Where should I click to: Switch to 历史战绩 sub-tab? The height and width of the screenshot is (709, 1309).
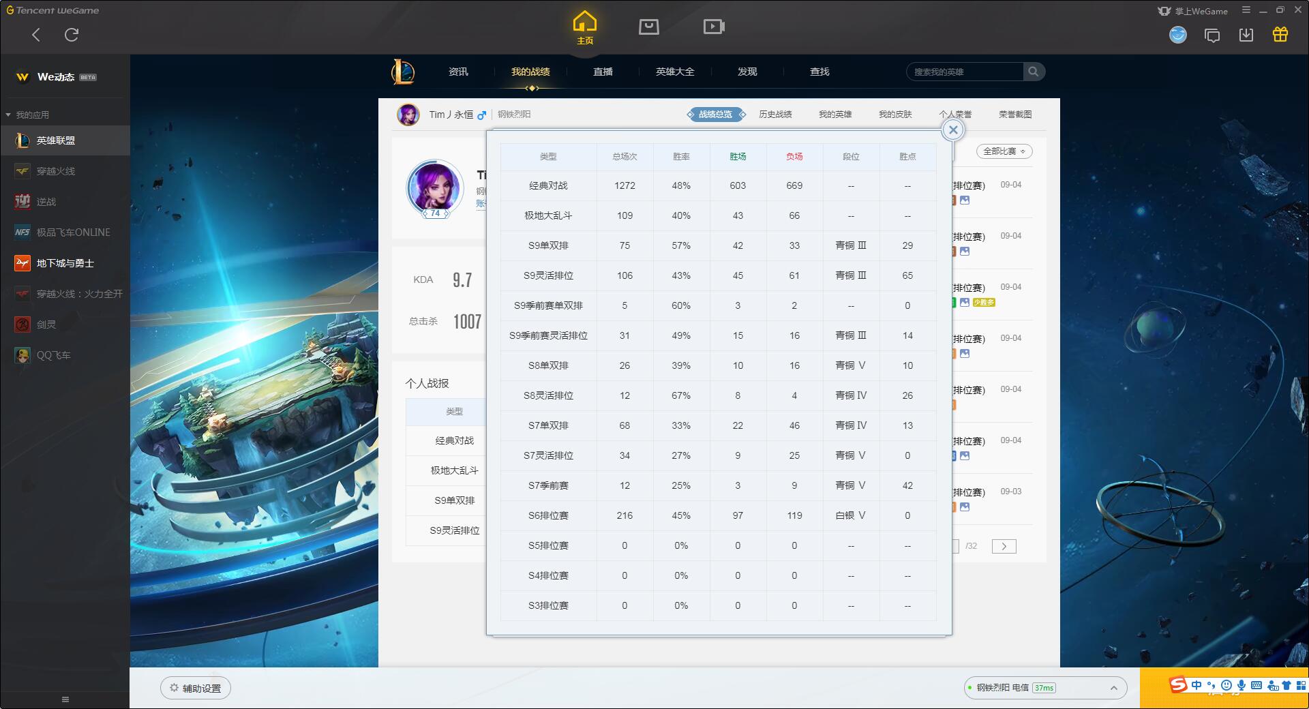coord(775,115)
